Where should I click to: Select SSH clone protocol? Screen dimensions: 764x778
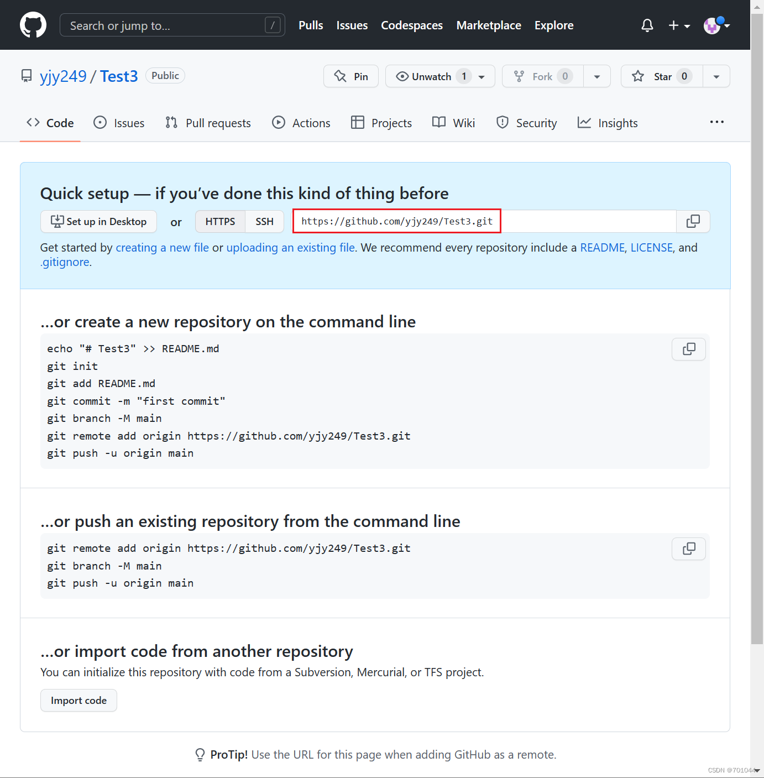[x=264, y=221]
